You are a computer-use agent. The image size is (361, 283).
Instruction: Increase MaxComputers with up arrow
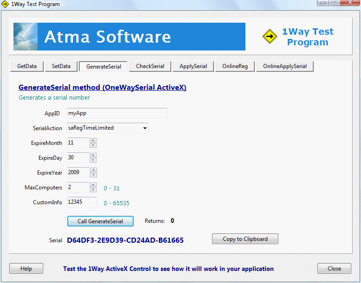click(93, 185)
